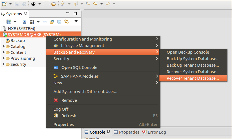Viewport: 232px width, 139px height.
Task: Choose Recover Tenant Database
Action: 193,78
